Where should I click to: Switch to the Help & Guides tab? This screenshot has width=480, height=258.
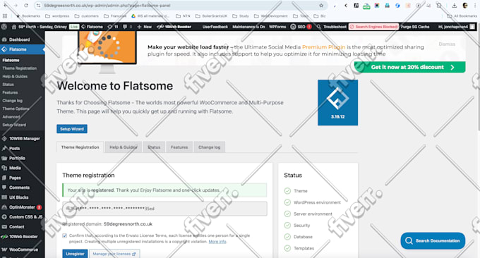point(123,147)
